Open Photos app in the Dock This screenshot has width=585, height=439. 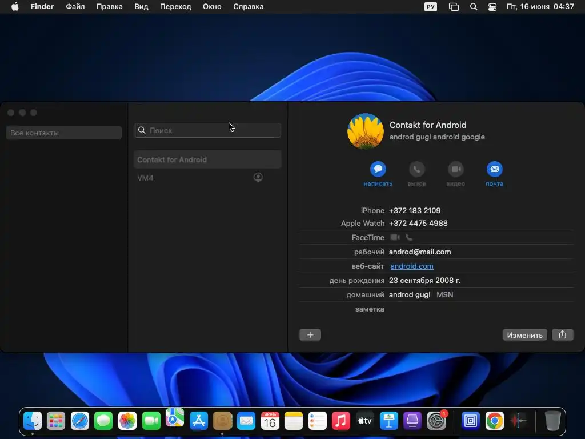coord(127,421)
